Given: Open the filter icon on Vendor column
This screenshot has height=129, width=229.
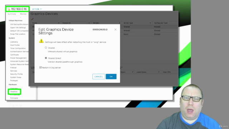Looking at the screenshot, I should click(x=120, y=23).
